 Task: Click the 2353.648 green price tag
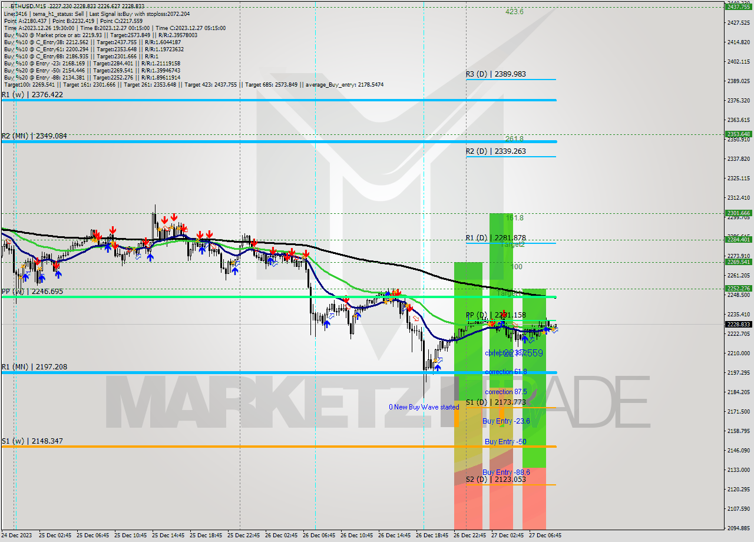coord(738,134)
